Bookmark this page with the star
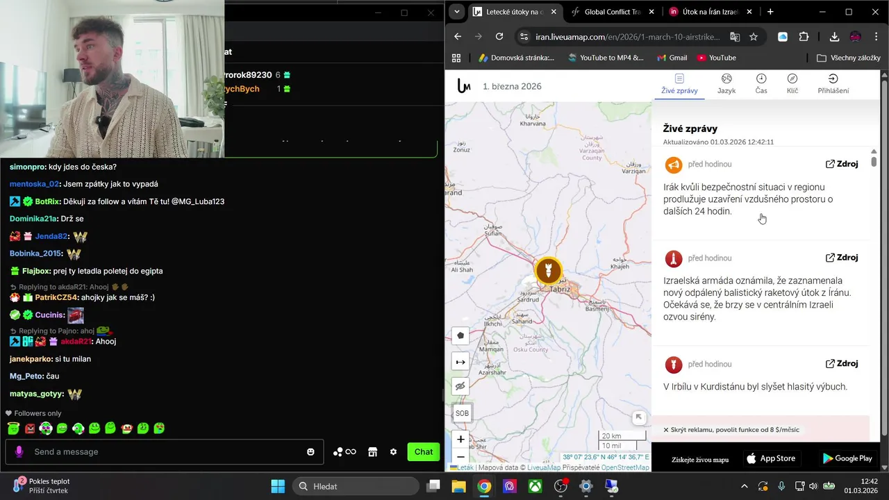Viewport: 889px width, 500px height. point(754,37)
